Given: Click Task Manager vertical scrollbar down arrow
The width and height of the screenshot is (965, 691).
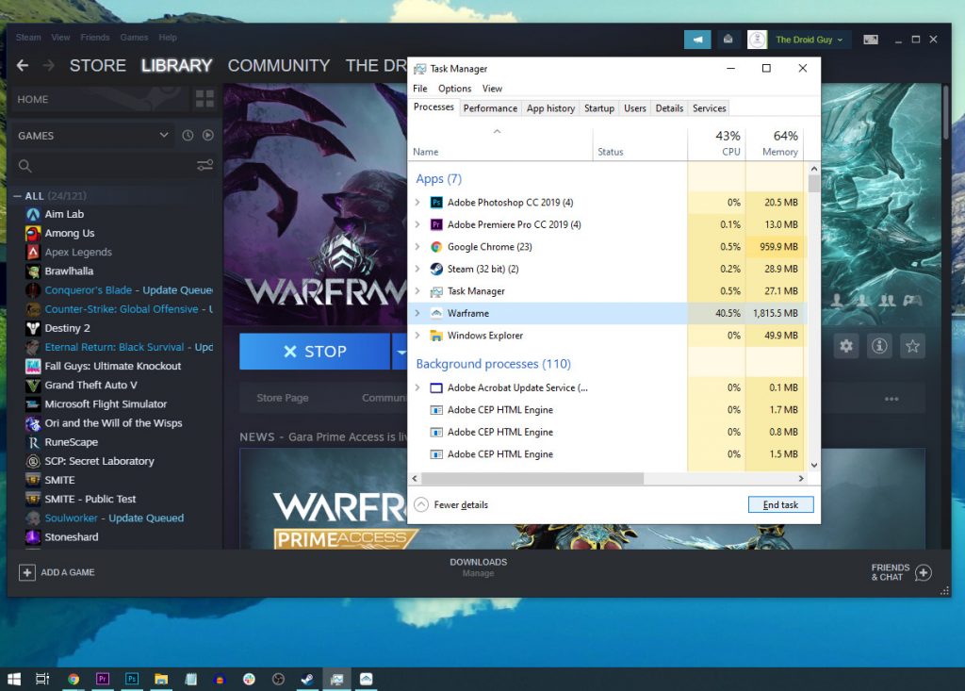Looking at the screenshot, I should pyautogui.click(x=813, y=466).
